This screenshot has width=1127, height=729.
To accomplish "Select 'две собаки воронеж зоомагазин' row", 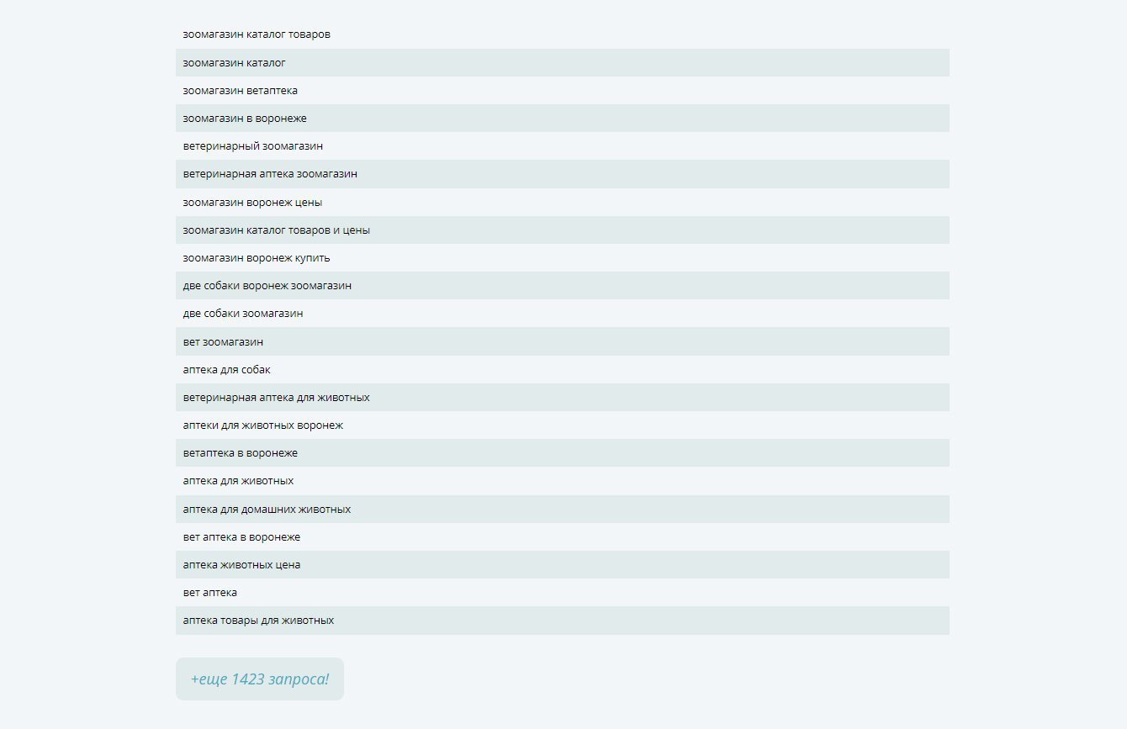I will pyautogui.click(x=563, y=285).
